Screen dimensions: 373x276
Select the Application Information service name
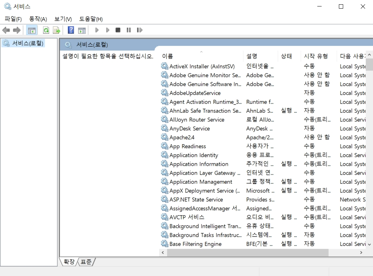coord(199,164)
